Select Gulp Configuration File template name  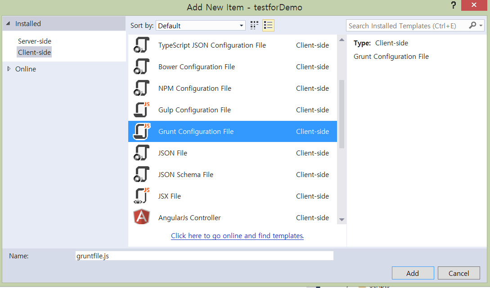coord(194,110)
